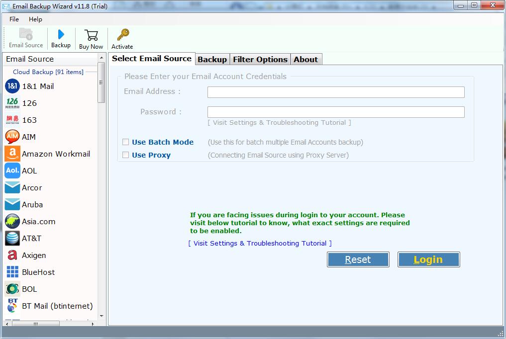
Task: Select the BlueHost grid icon
Action: [12, 272]
